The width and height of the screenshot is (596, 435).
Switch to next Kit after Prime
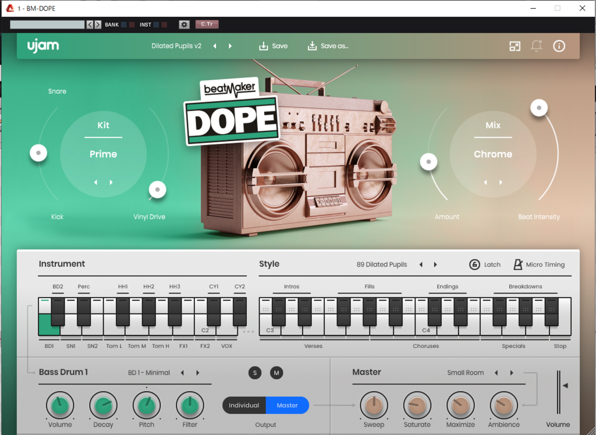pyautogui.click(x=111, y=183)
